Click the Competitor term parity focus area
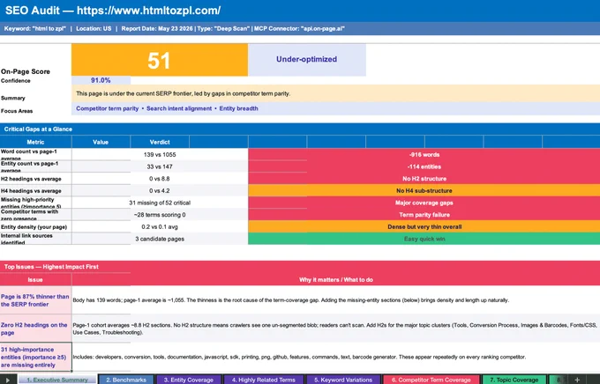The width and height of the screenshot is (600, 384). click(x=107, y=108)
